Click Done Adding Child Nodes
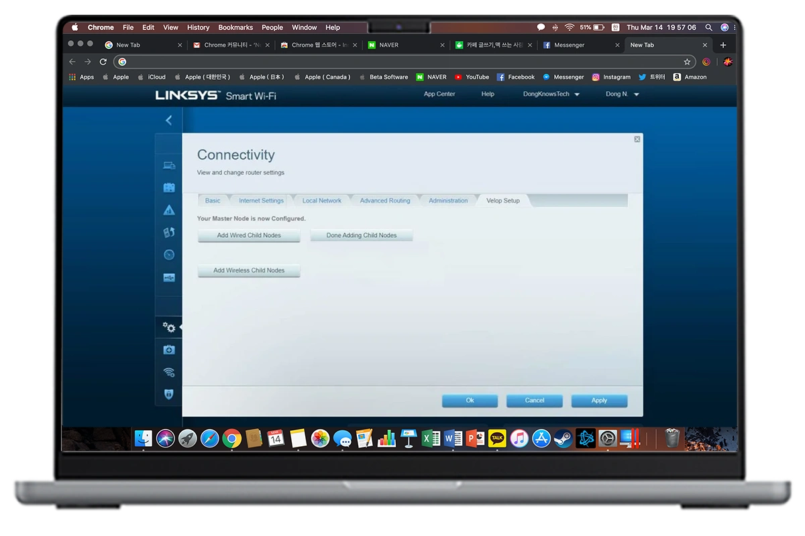Screen dimensions: 805x536 coord(361,236)
